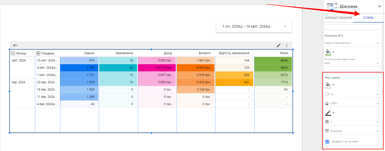Open the three-dot more options menu
Screen dimensions: 385x151
[x=286, y=46]
